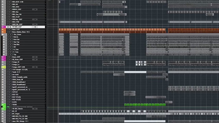This screenshot has height=123, width=219.
Task: Click the orange Bass track type icon
Action: 3,29
